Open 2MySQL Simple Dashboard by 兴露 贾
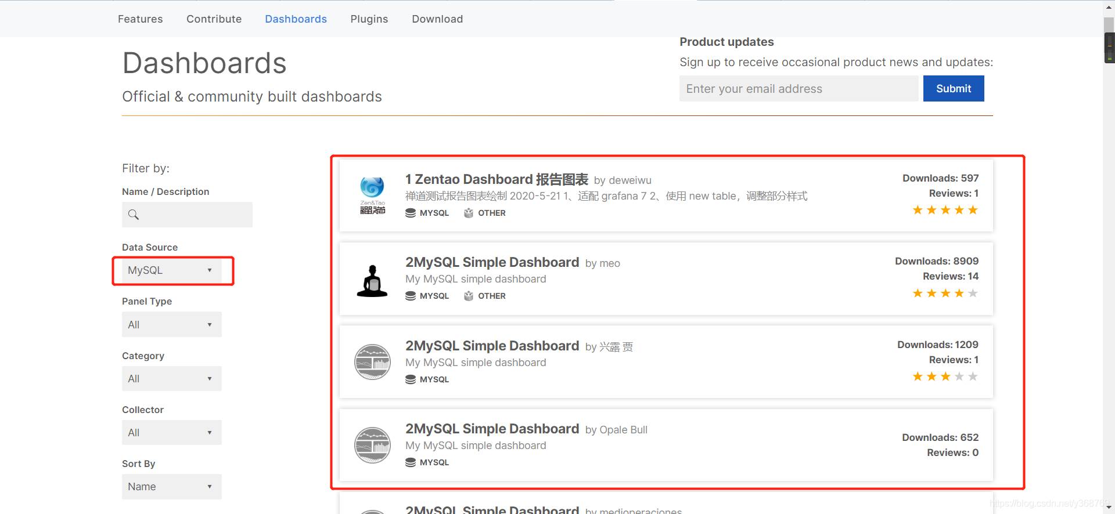 pos(492,346)
